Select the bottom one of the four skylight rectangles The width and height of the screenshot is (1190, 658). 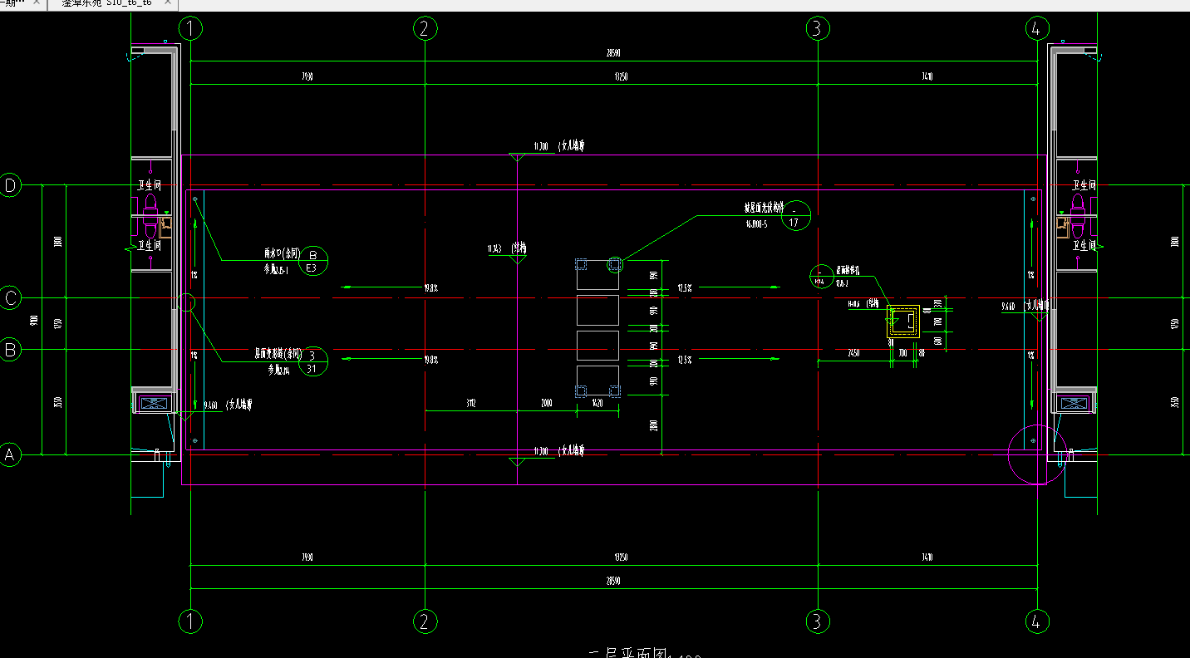coord(597,381)
